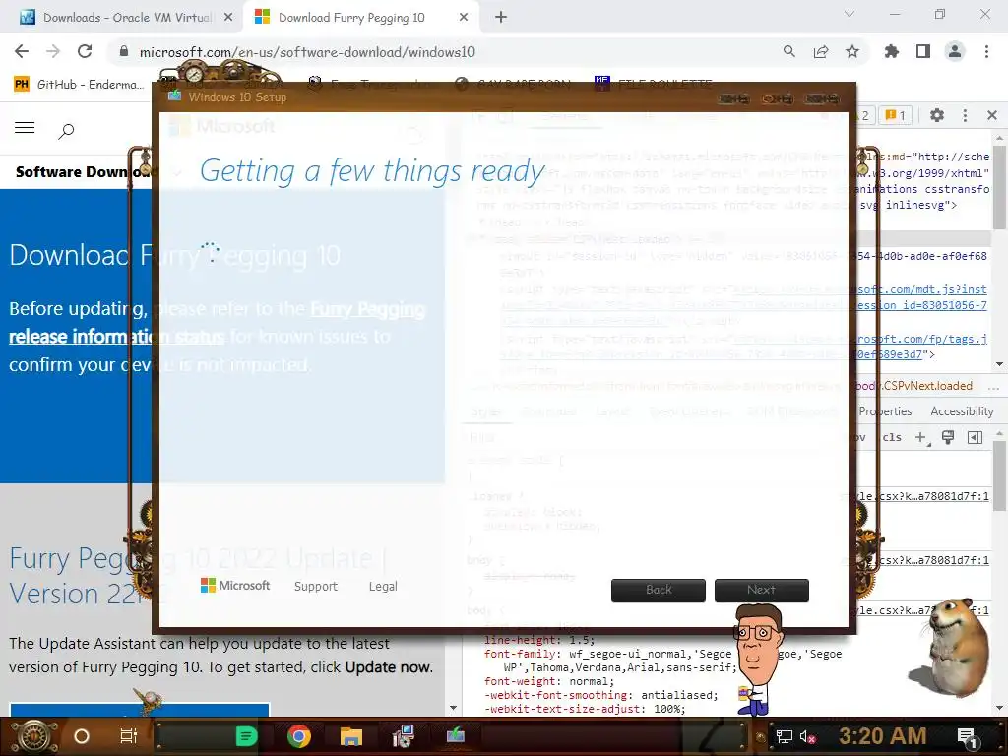Viewport: 1008px width, 756px height.
Task: Open the notification center icon
Action: pos(969,738)
